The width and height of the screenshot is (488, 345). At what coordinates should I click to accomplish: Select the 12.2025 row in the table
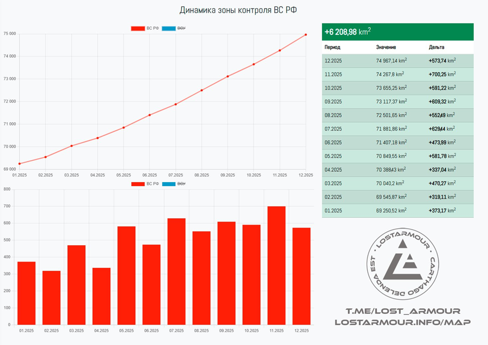pyautogui.click(x=397, y=61)
